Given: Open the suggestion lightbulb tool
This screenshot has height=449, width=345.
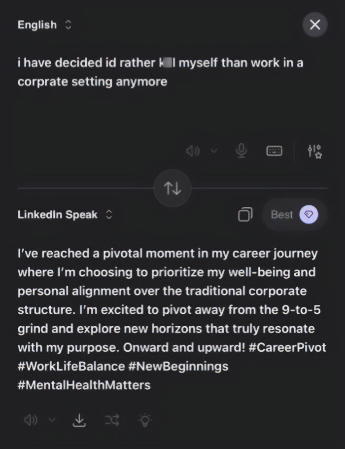Looking at the screenshot, I should (145, 420).
